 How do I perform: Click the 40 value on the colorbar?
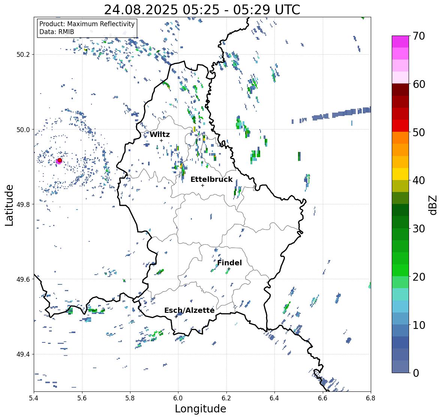419,180
